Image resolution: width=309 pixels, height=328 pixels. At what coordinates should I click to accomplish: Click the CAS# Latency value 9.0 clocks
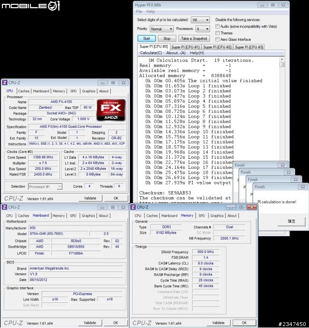coord(206,263)
